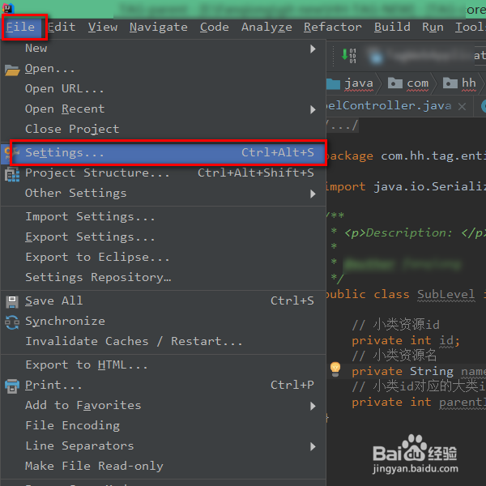The image size is (486, 486).
Task: Expand the Other Settings submenu
Action: pyautogui.click(x=163, y=194)
